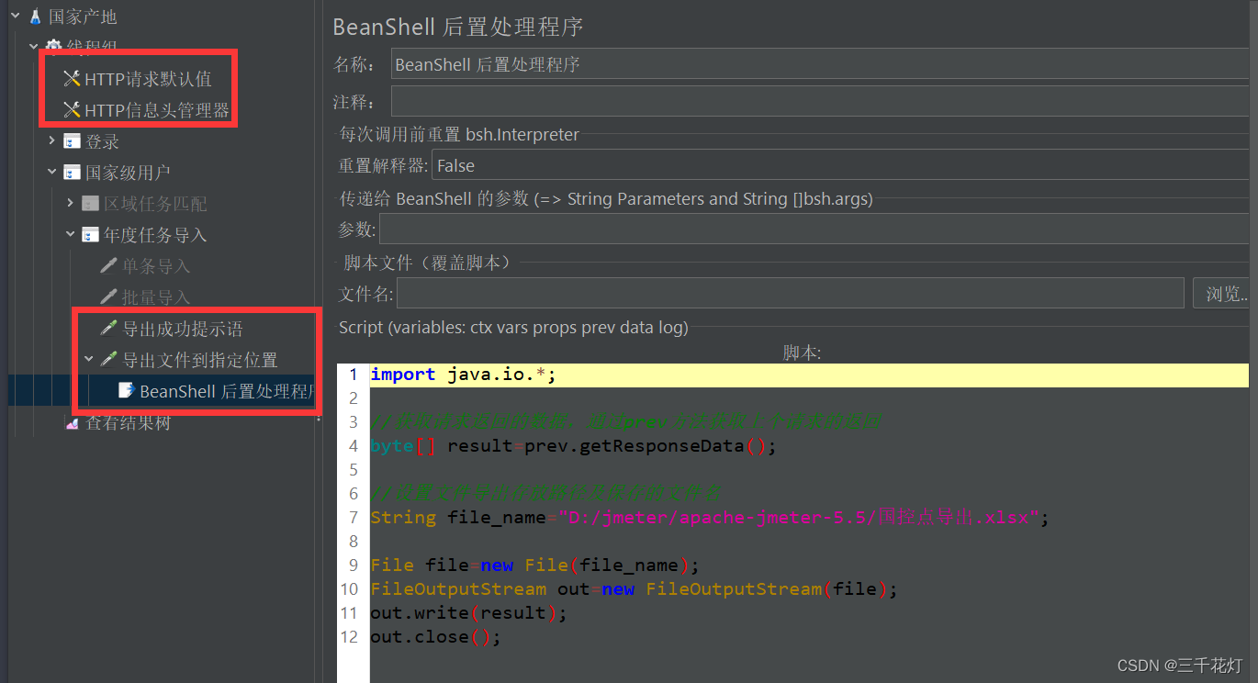
Task: Select the 登录 tree item
Action: [103, 141]
